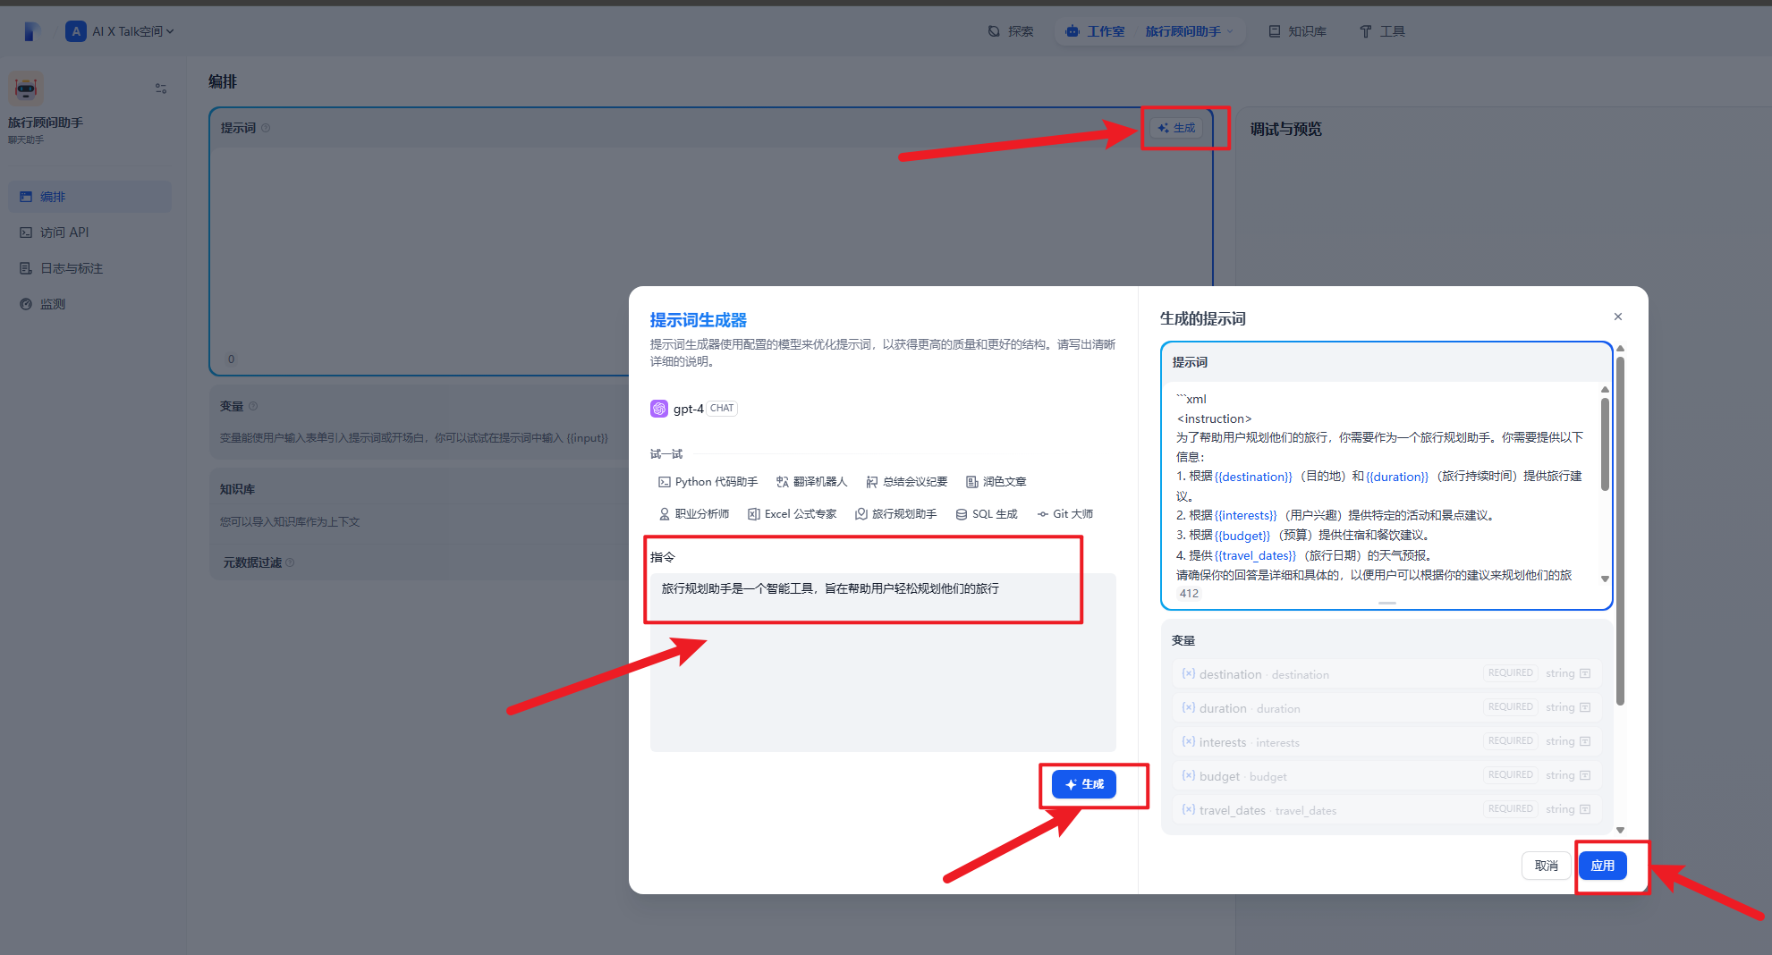This screenshot has width=1772, height=955.
Task: Click the robot app avatar icon
Action: [26, 89]
